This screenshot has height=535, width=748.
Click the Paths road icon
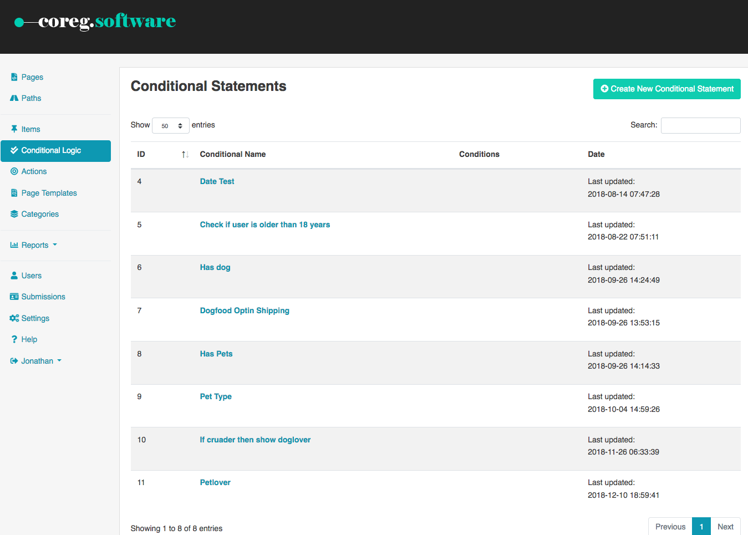14,98
